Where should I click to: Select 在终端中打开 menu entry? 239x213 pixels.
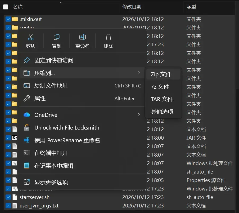point(82,153)
